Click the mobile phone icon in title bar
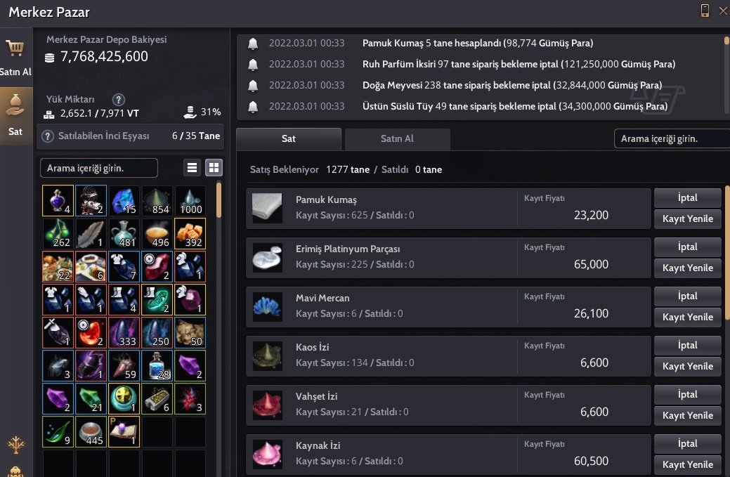This screenshot has width=730, height=477. click(705, 11)
